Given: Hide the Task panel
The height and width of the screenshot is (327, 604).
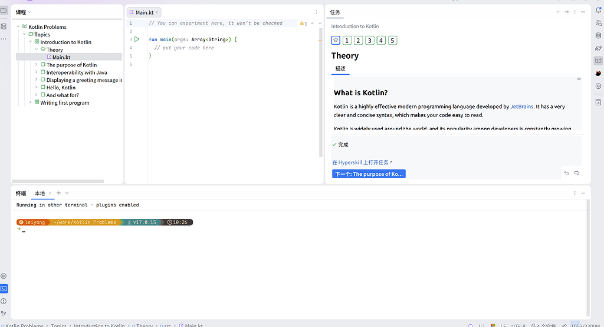Looking at the screenshot, I should (x=583, y=12).
